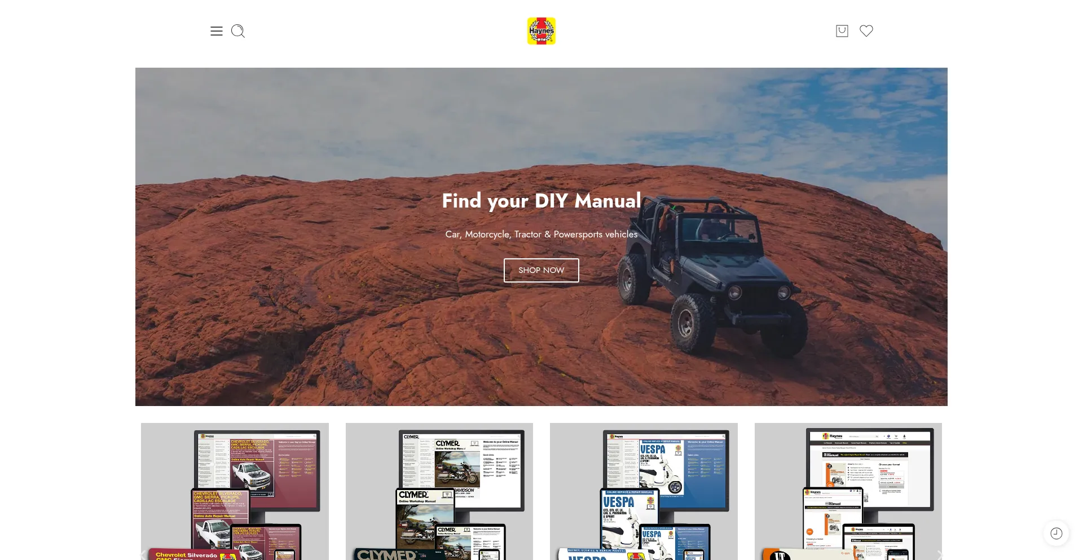The image size is (1083, 560).
Task: Click the SHOP NOW button
Action: [541, 270]
